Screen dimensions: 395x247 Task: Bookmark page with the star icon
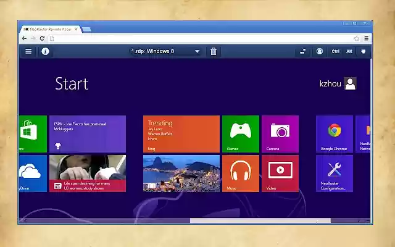click(356, 38)
